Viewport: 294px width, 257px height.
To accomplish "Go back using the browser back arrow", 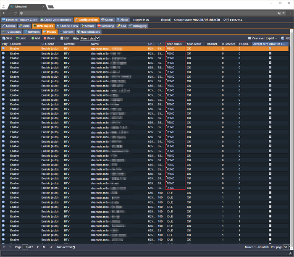I will point(4,13).
